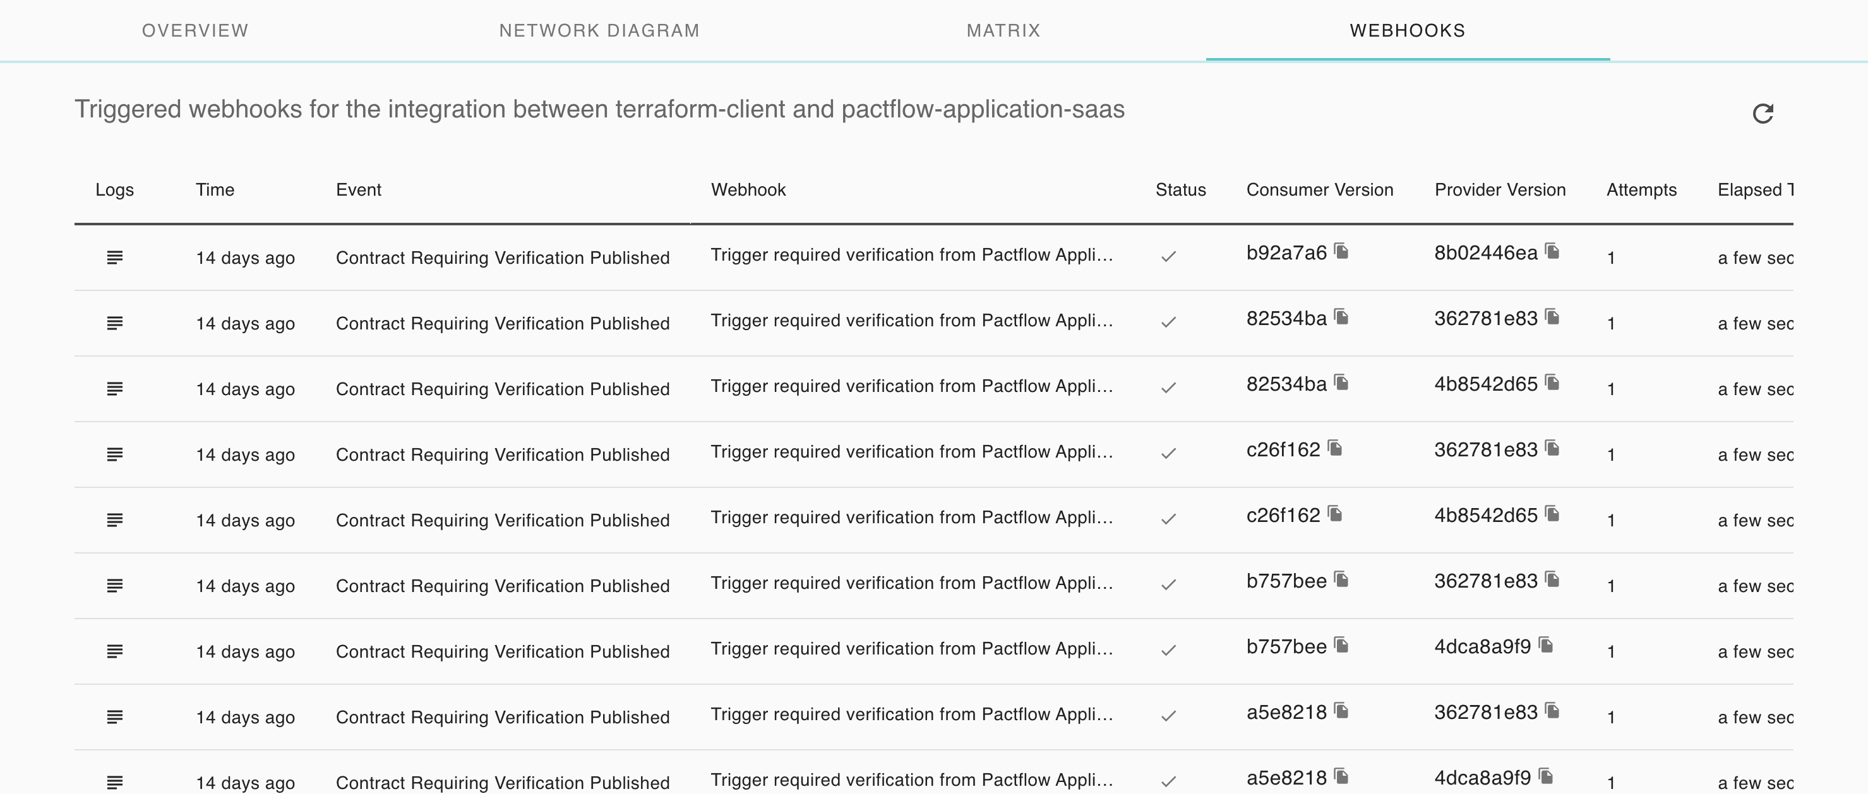
Task: Copy consumer version b757bee in 362781e83 row
Action: 1341,579
